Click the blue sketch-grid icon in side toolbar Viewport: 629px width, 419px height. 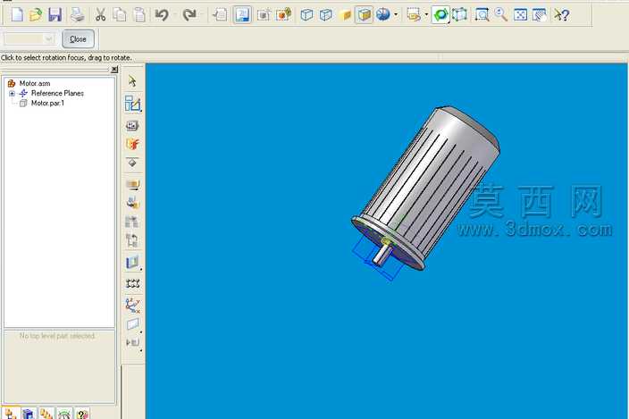point(132,104)
